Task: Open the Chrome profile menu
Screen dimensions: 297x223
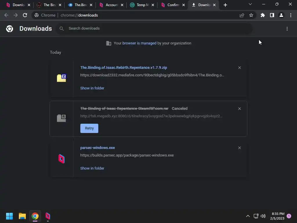Action: (281, 15)
